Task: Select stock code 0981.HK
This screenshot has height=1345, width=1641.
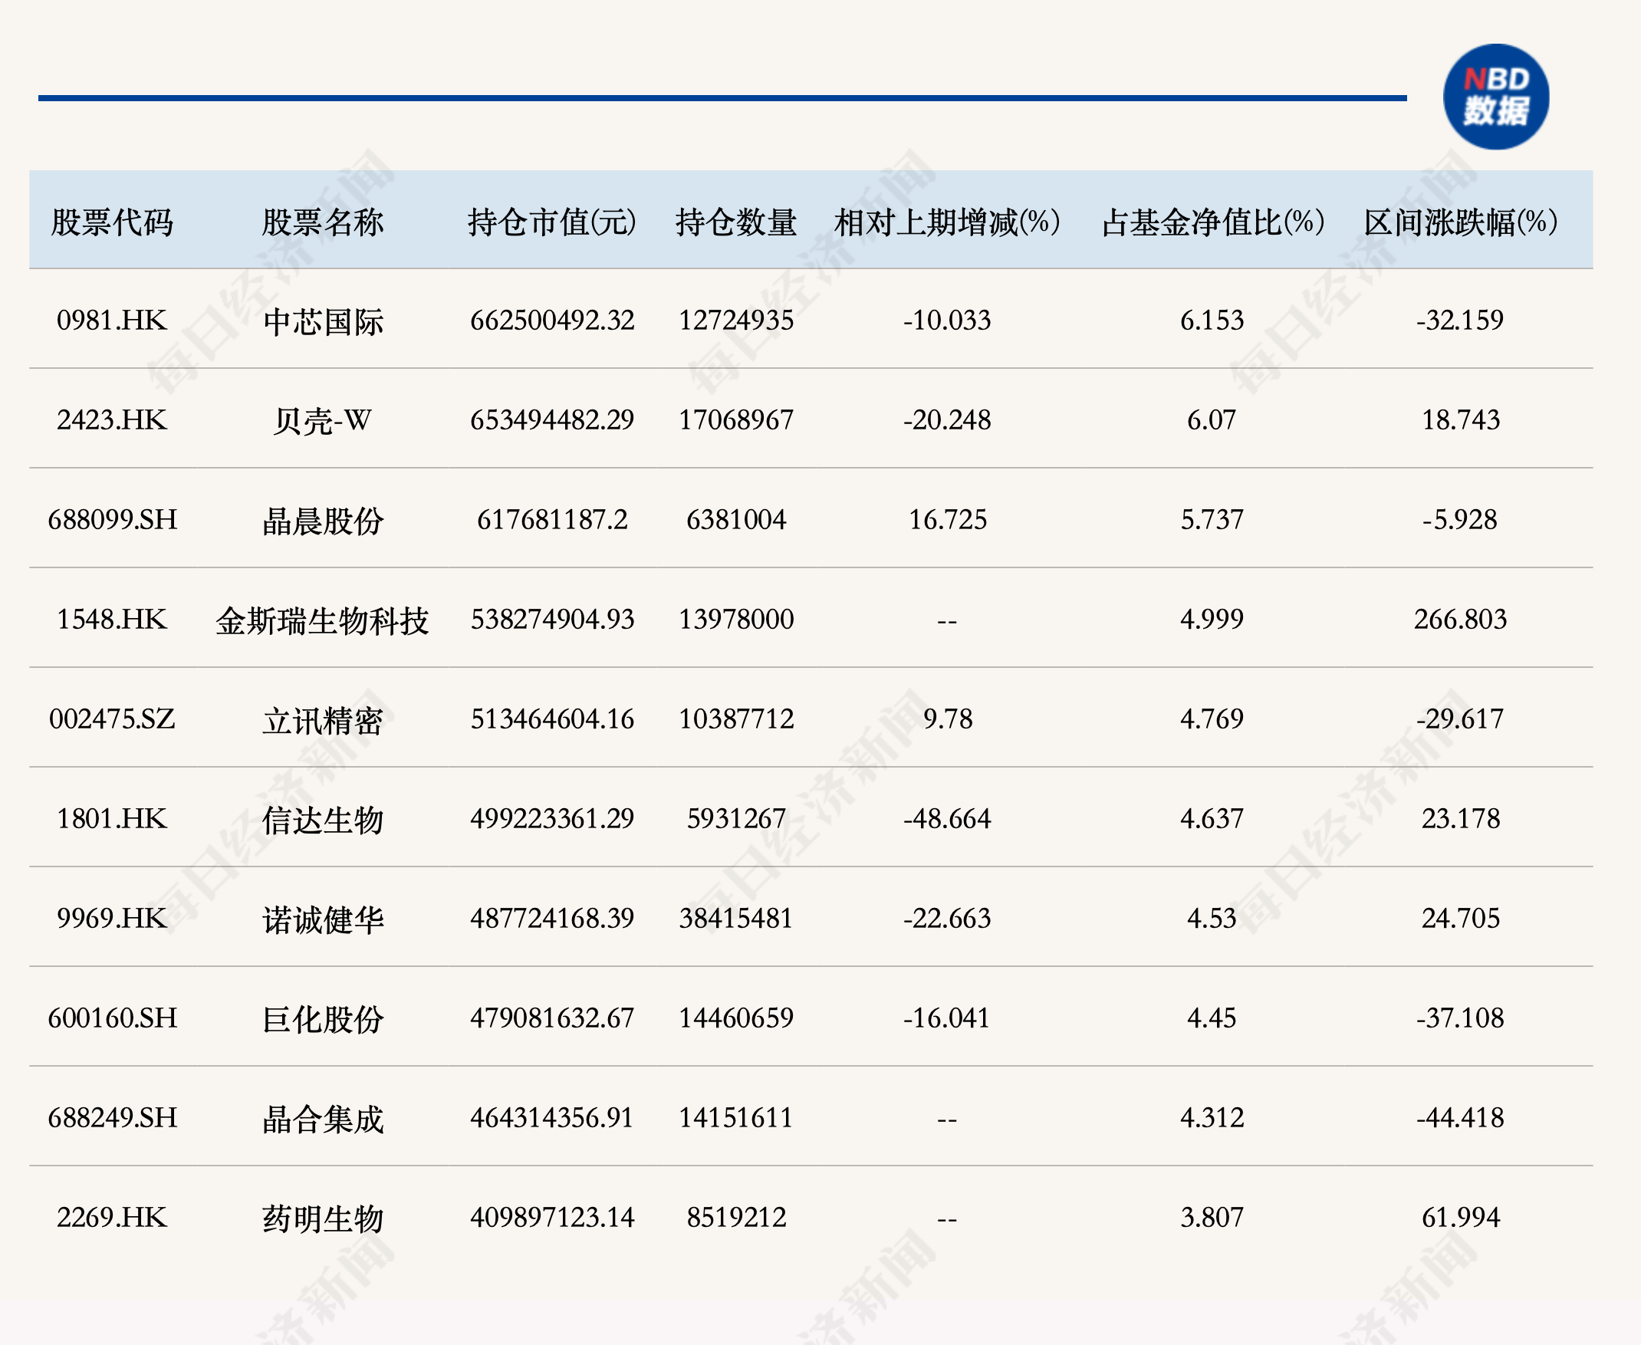Action: 113,320
